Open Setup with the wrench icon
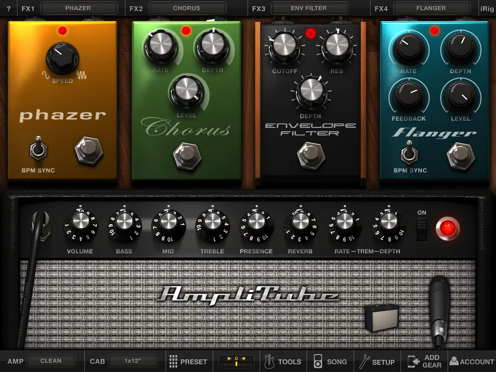 pyautogui.click(x=377, y=361)
